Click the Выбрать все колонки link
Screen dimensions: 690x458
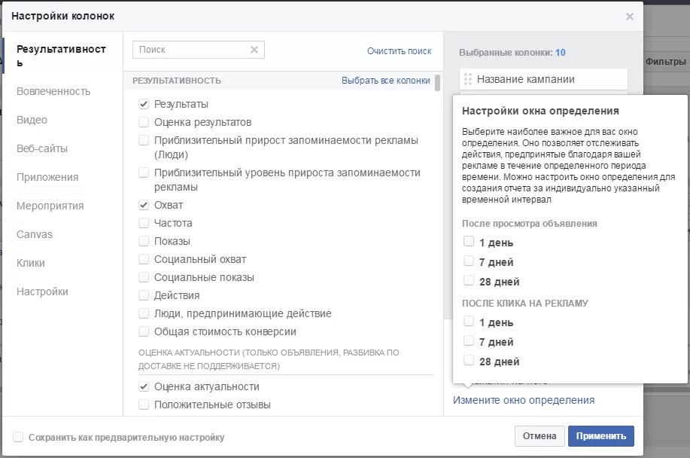click(385, 81)
